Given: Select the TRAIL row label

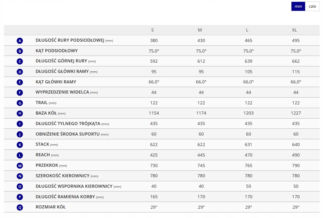Looking at the screenshot, I should point(42,103).
